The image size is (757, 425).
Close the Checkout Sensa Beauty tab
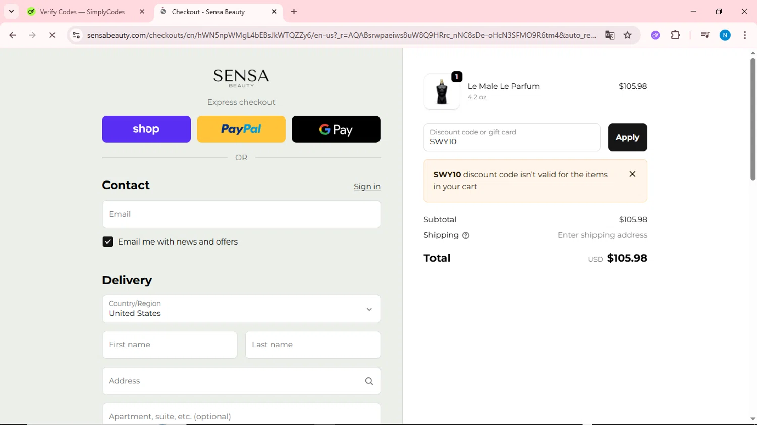coord(274,12)
